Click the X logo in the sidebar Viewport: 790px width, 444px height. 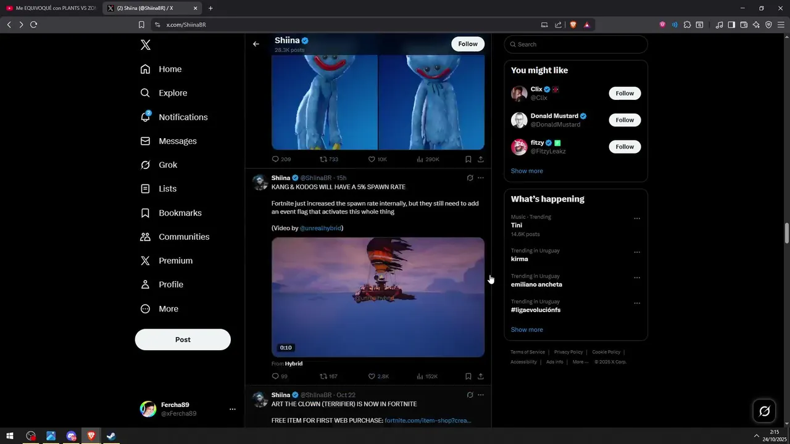146,45
